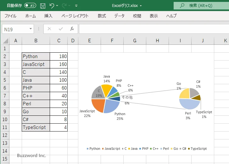This screenshot has width=229, height=164.
Task: Select column B header
Action: coord(36,41)
